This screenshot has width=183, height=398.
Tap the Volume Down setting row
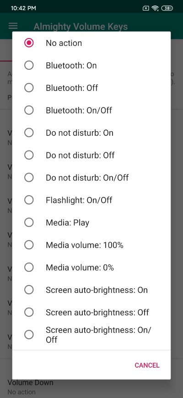(91, 387)
